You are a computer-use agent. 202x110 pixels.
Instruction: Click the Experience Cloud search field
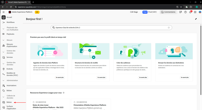pos(111,27)
